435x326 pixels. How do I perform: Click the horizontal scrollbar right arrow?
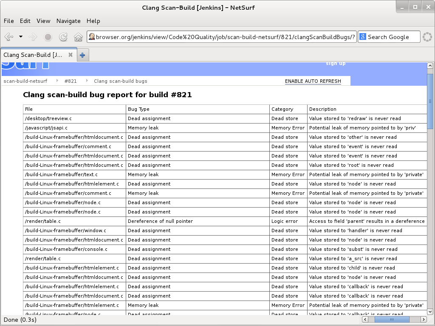pyautogui.click(x=424, y=319)
